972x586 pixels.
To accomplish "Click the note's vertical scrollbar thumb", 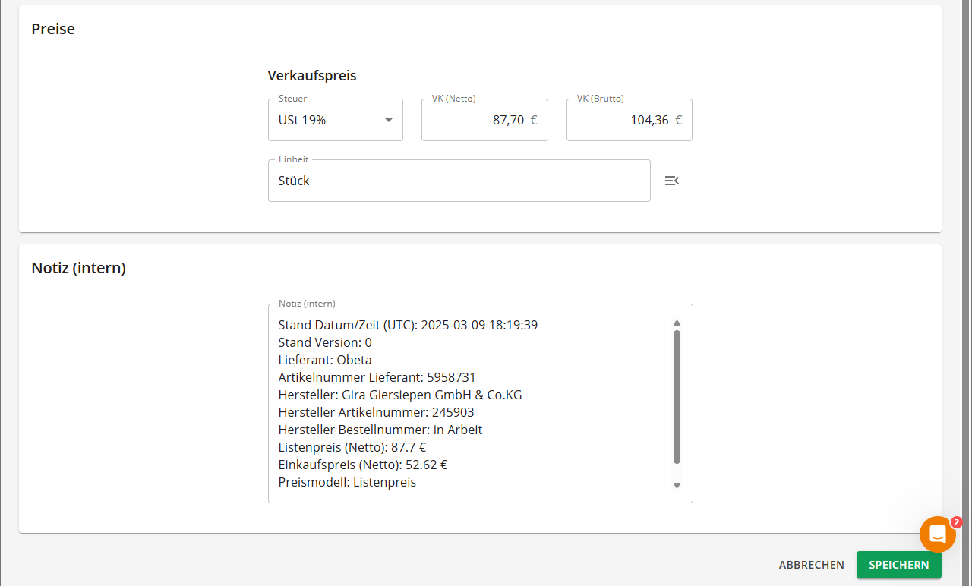I will tap(677, 396).
